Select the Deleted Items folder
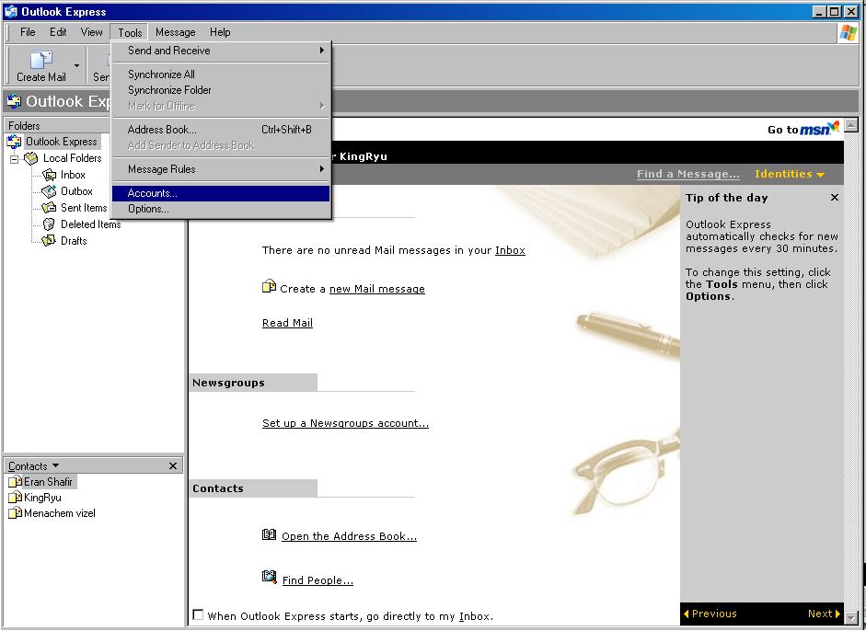 tap(90, 224)
